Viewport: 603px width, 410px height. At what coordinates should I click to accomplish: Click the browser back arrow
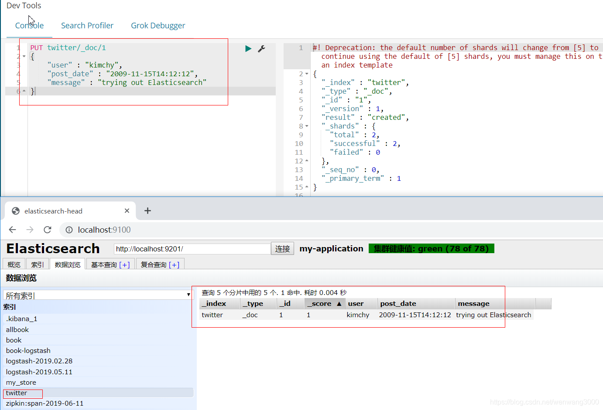pos(13,230)
